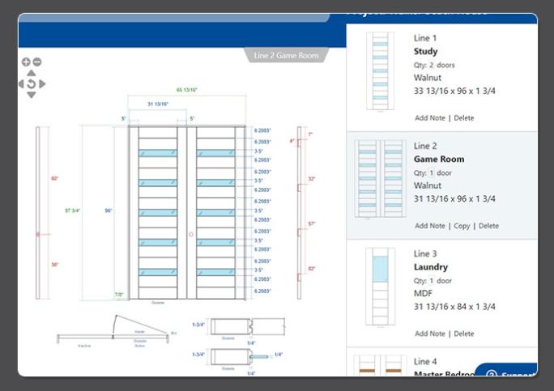Click the "MDF" material text
Image resolution: width=554 pixels, height=391 pixels.
[423, 293]
